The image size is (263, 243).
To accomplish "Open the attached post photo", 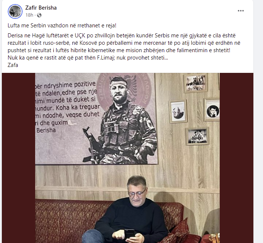I will click(x=128, y=158).
